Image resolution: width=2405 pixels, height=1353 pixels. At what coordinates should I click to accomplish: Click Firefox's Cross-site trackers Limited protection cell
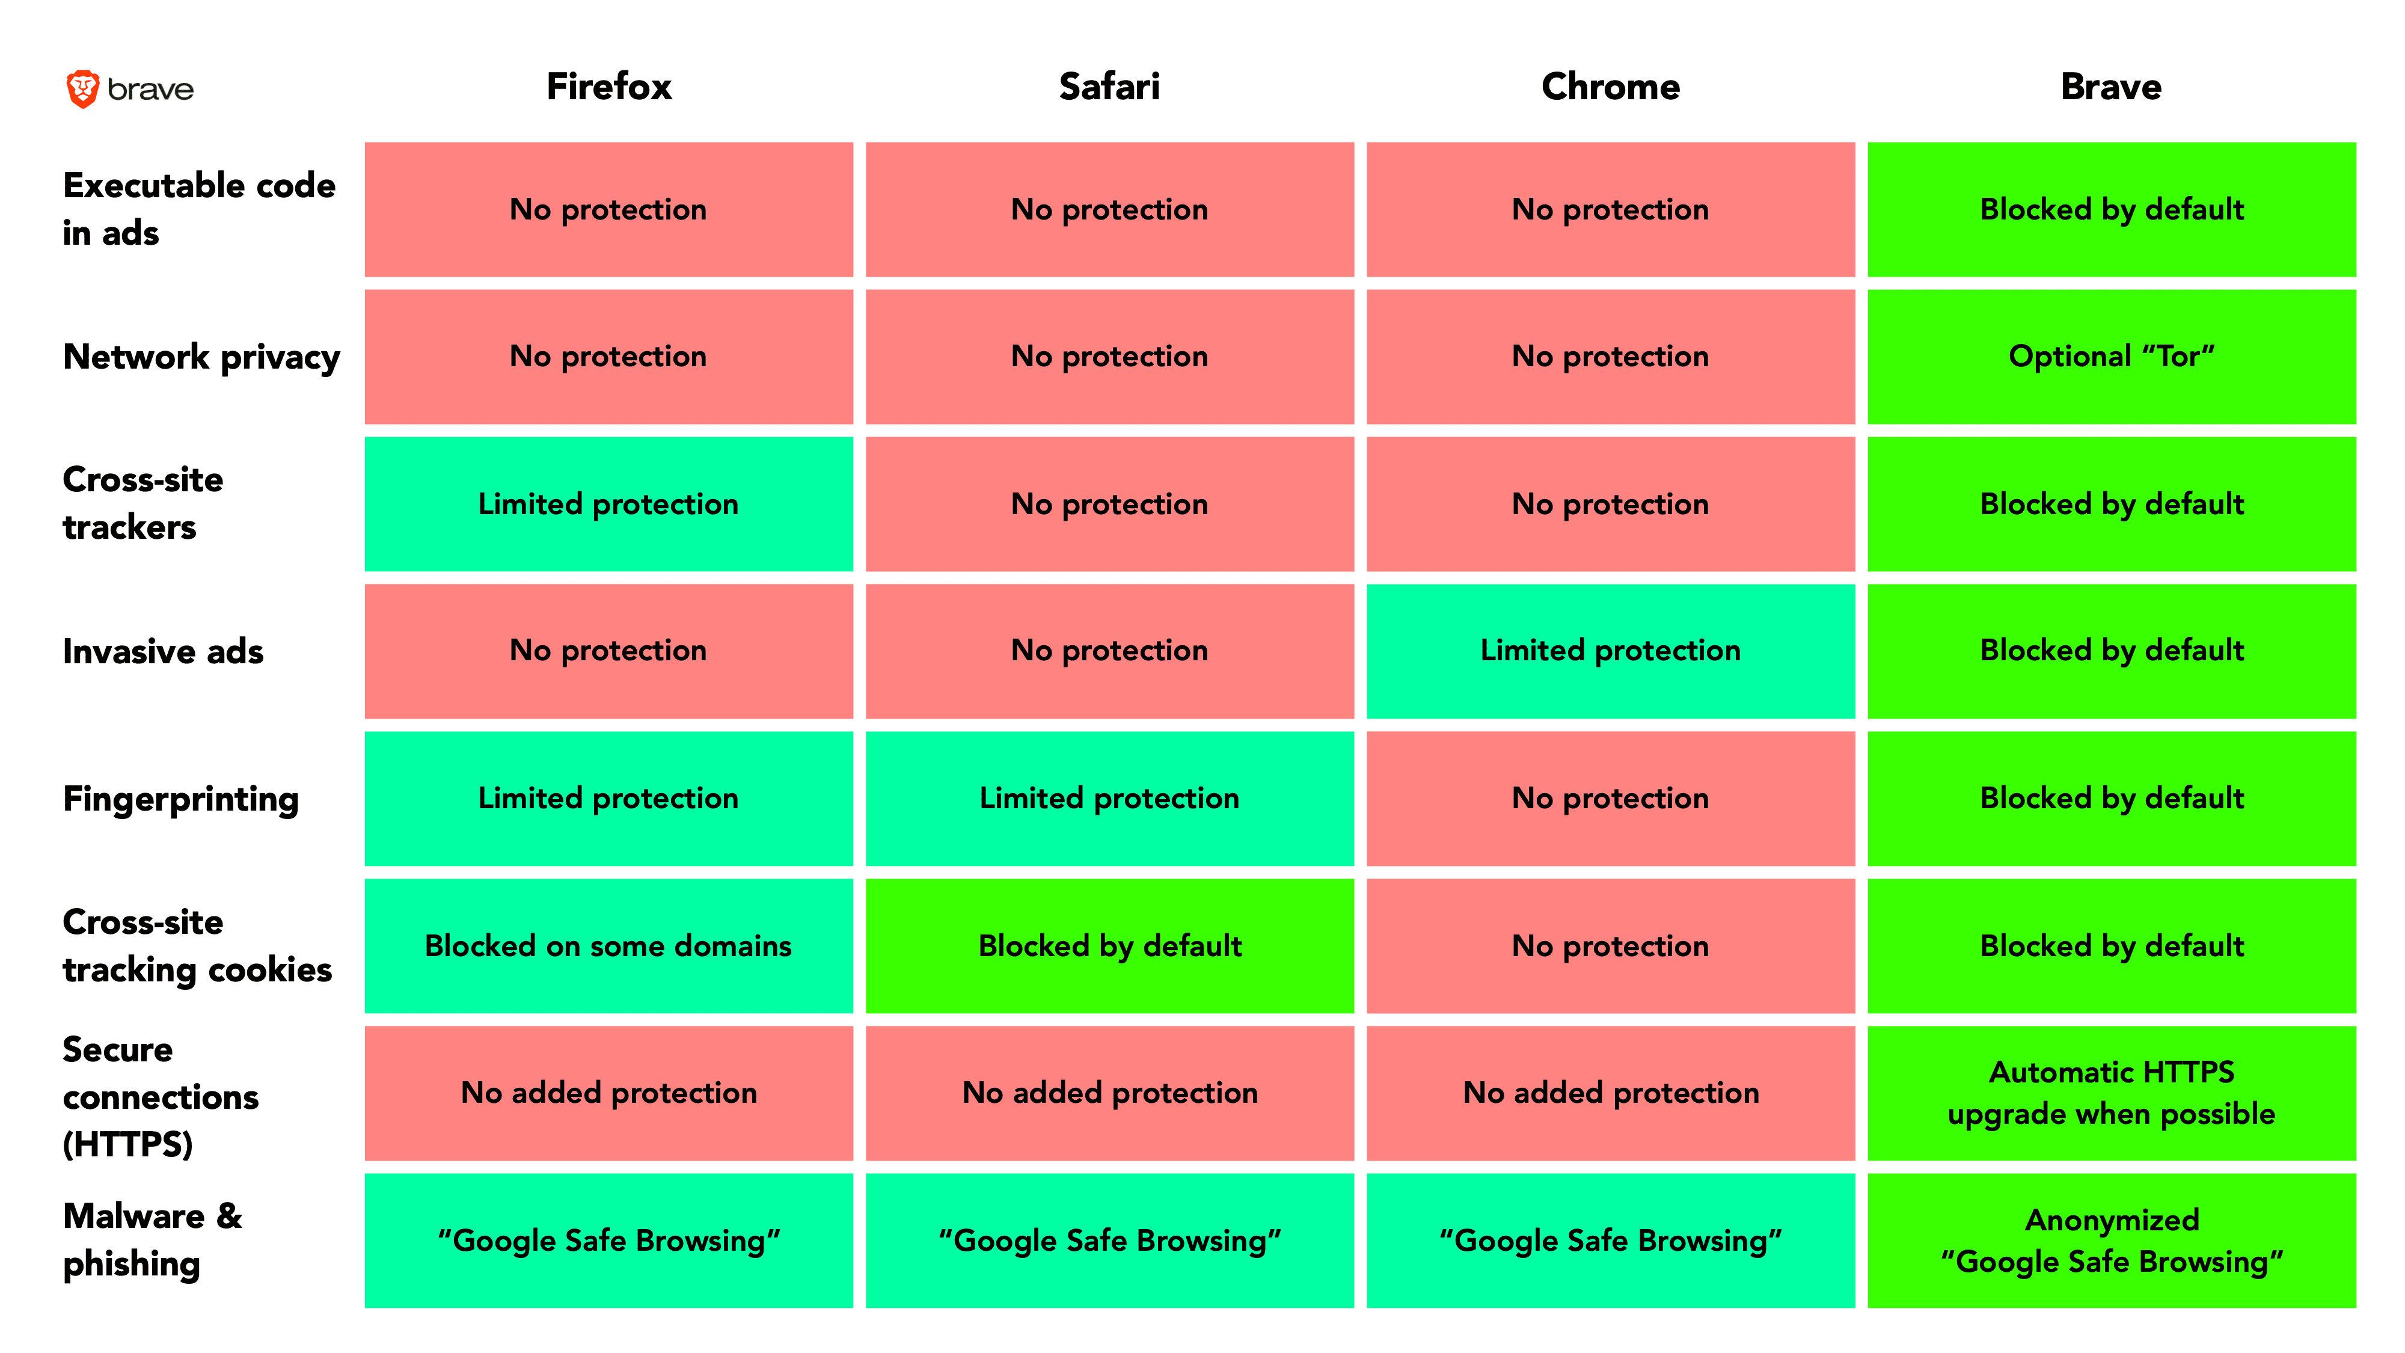point(608,505)
